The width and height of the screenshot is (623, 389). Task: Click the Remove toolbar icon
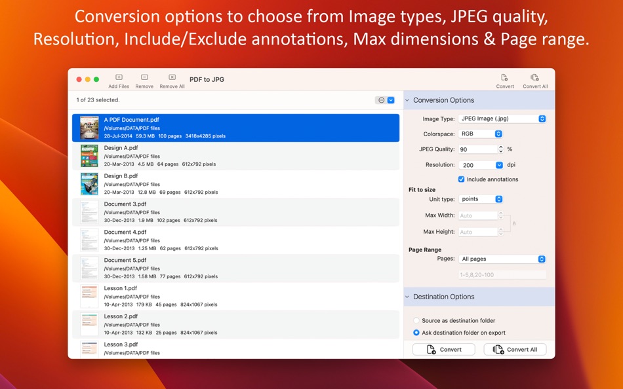(x=145, y=77)
